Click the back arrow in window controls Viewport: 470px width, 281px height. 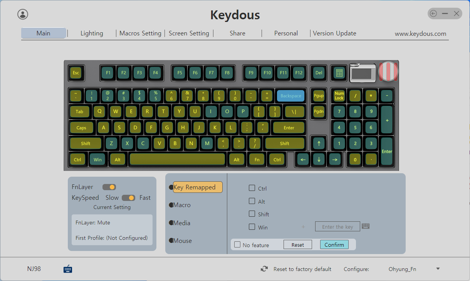433,14
